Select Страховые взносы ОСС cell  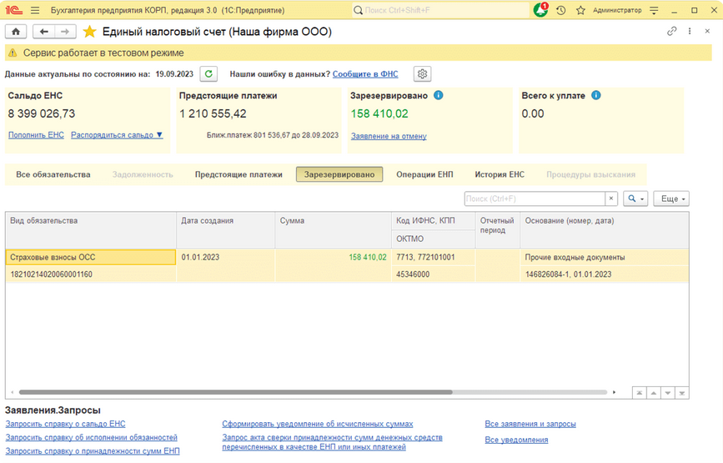tap(91, 257)
